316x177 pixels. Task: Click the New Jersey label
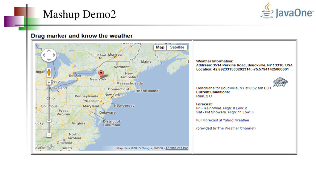(124, 106)
